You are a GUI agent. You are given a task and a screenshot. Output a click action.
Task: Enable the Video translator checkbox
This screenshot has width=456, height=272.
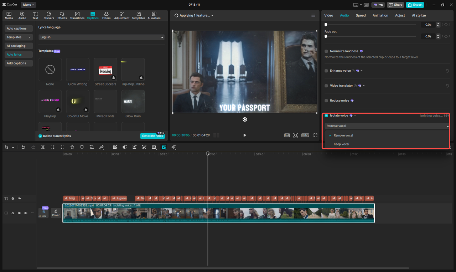click(326, 86)
